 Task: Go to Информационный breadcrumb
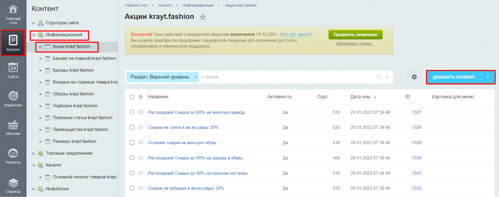pyautogui.click(x=198, y=5)
